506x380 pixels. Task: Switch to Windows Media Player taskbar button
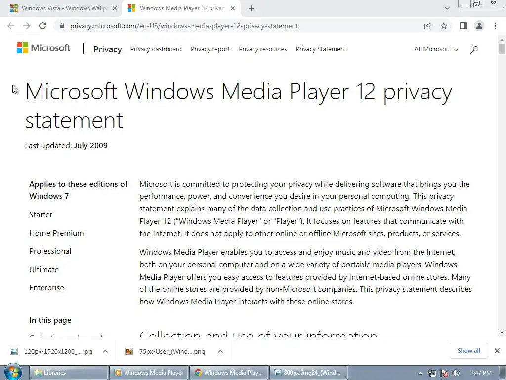[149, 373]
